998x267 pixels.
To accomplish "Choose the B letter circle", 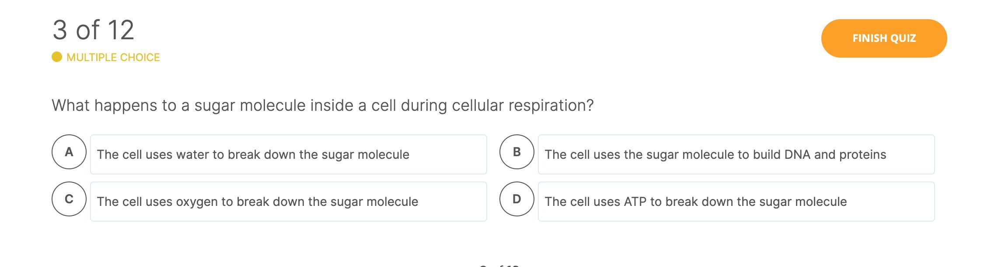I will 516,152.
